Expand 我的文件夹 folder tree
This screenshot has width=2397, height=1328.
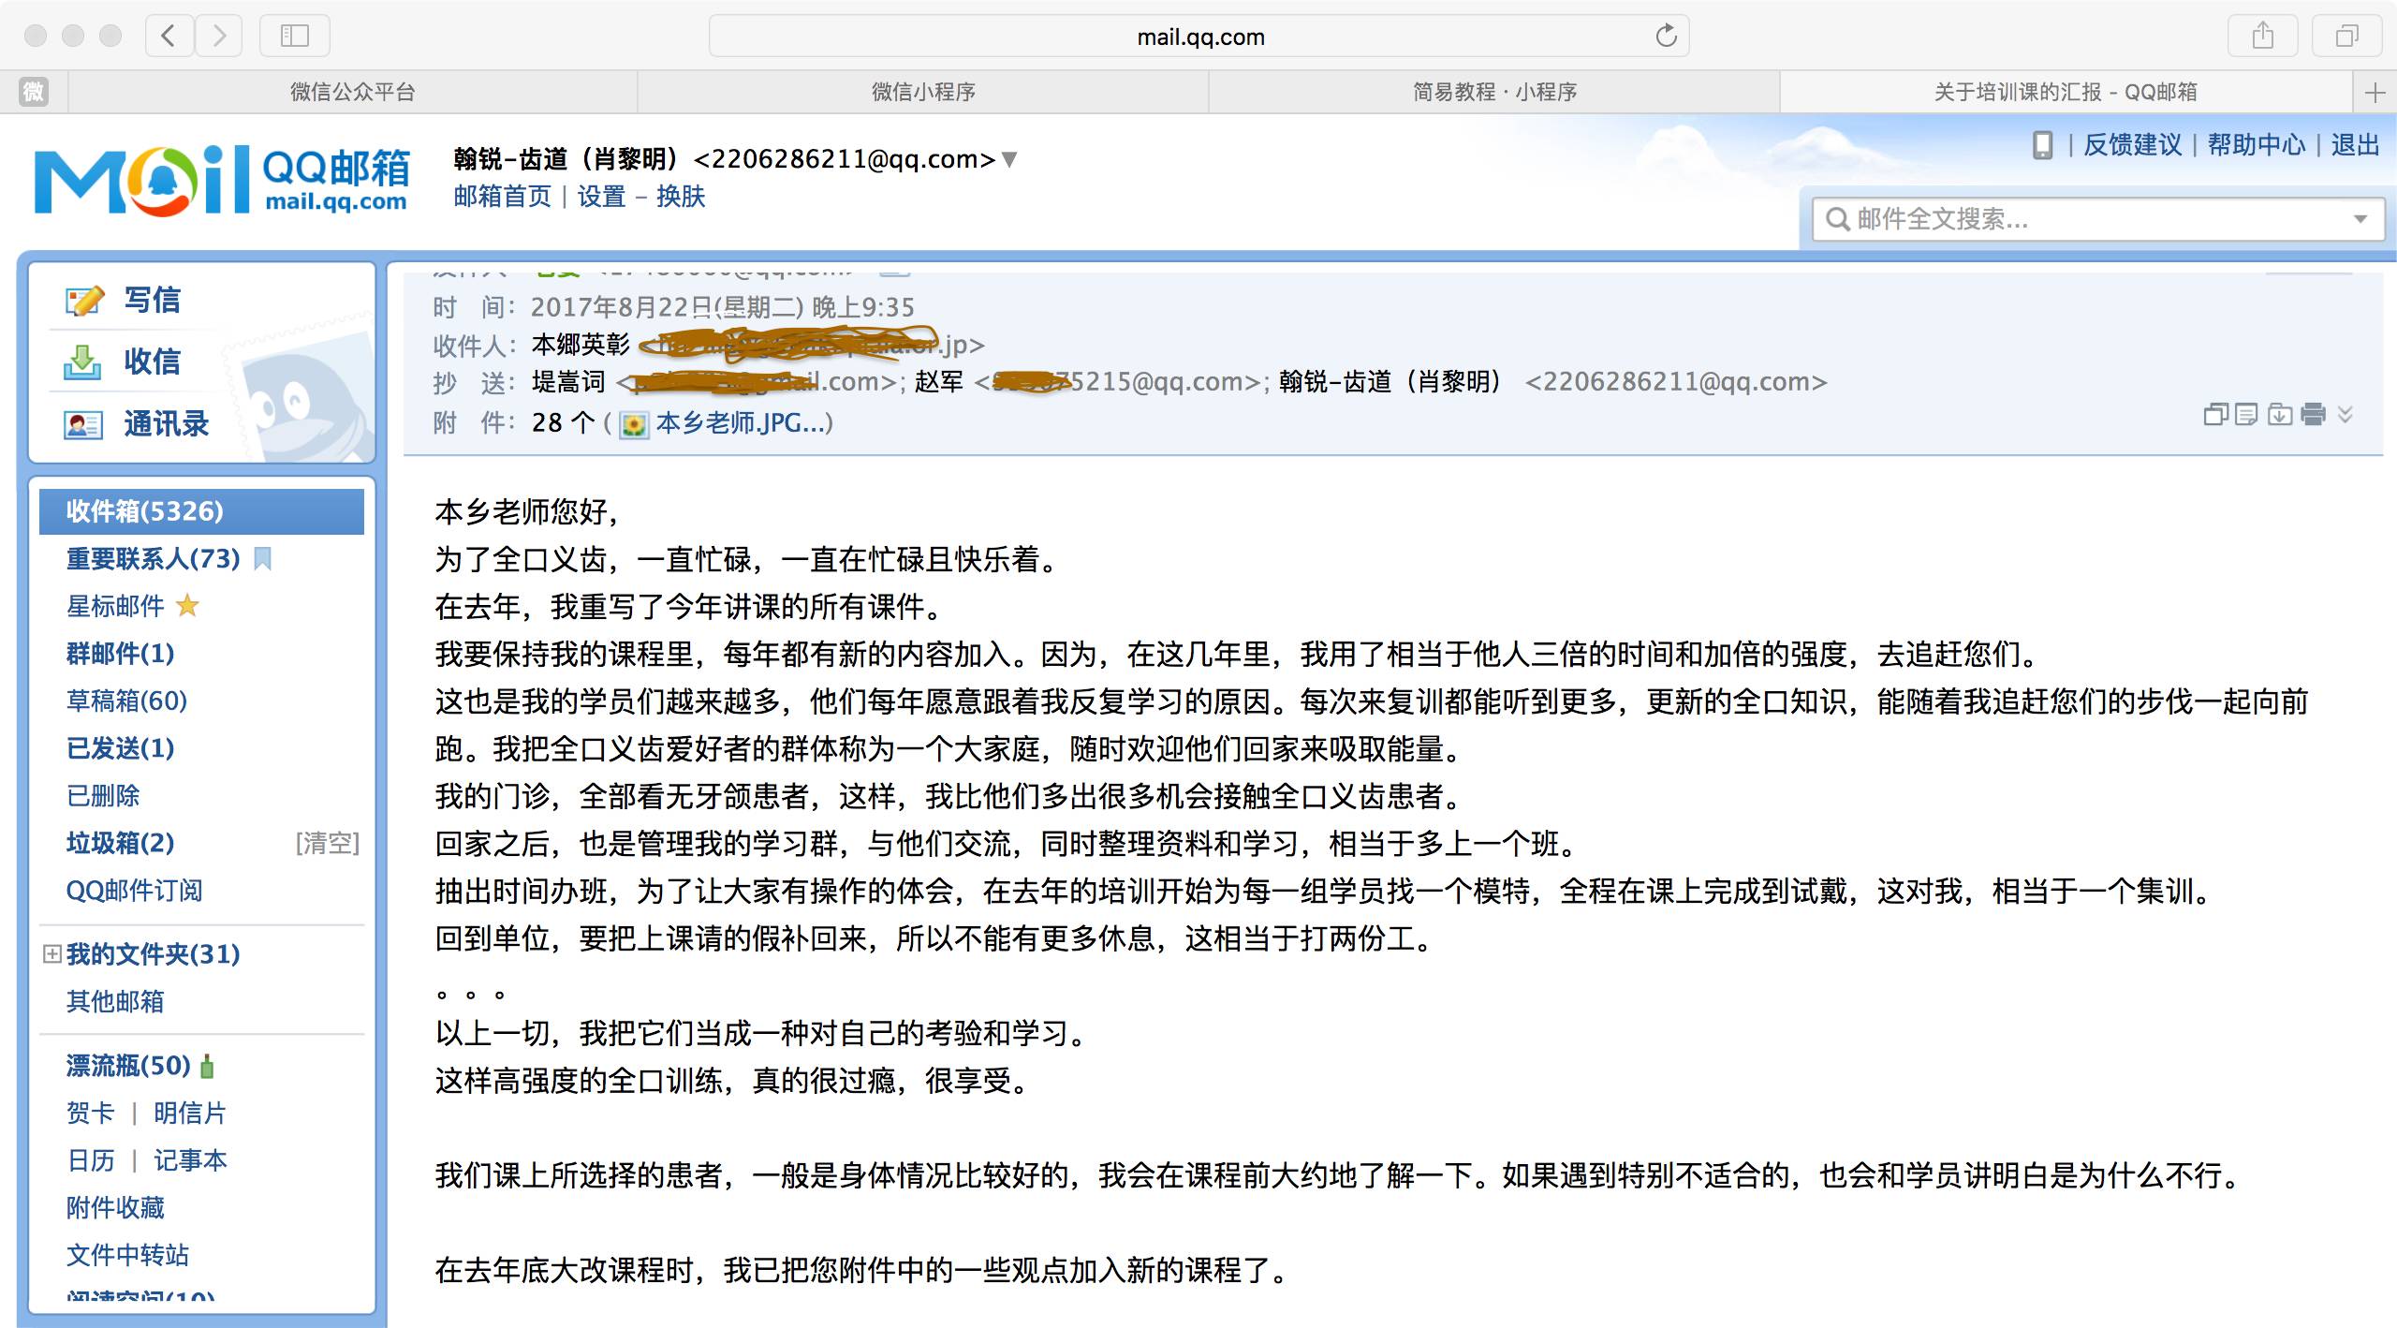pos(52,953)
